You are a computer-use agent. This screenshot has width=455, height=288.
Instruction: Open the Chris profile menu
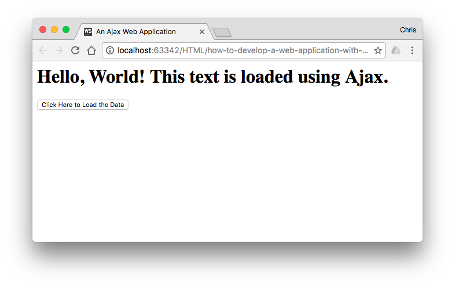pos(408,30)
